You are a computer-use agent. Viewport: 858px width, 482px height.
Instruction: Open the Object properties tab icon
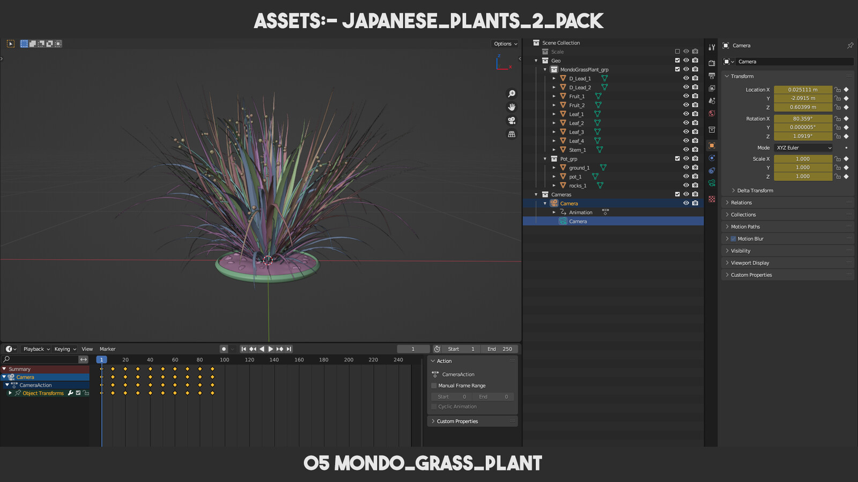[x=712, y=145]
